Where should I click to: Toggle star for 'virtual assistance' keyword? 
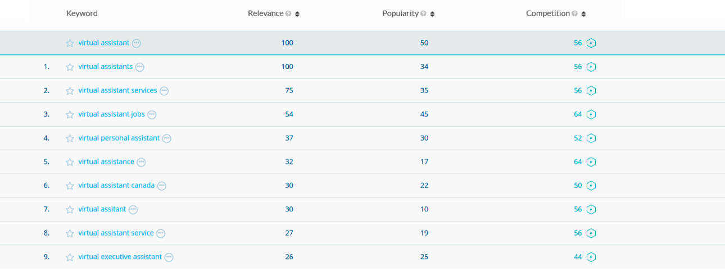(x=70, y=162)
